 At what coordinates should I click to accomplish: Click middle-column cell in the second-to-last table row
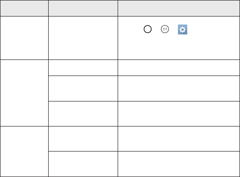click(x=83, y=139)
